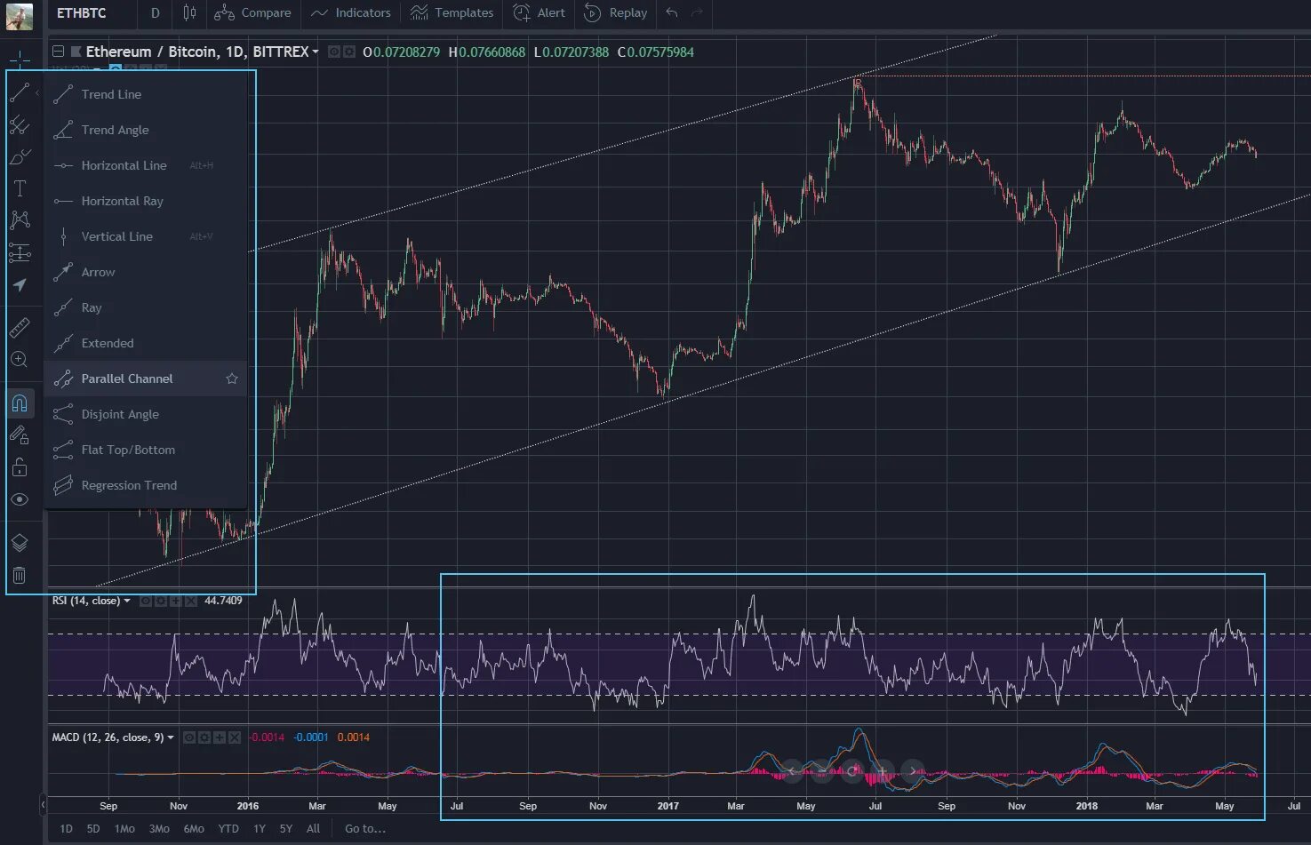
Task: Set the time range to 5Y
Action: (286, 828)
